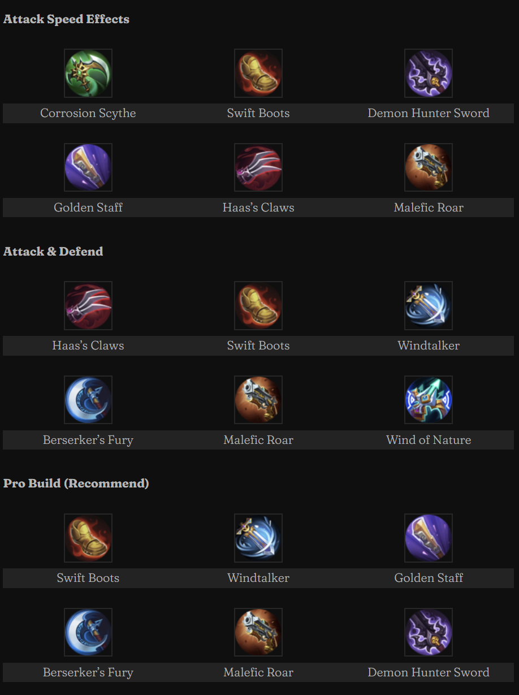Image resolution: width=519 pixels, height=695 pixels.
Task: Select the Demon Hunter Sword icon under Pro Build
Action: coord(428,632)
